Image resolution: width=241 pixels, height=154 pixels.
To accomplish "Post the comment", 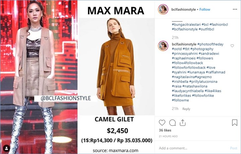I will point(234,148).
